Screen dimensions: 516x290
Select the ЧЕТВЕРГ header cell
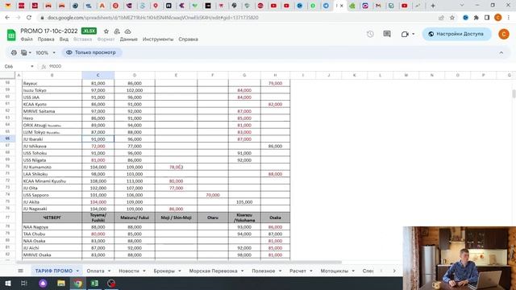(x=52, y=217)
